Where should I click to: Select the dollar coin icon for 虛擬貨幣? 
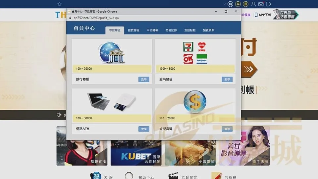(195, 102)
